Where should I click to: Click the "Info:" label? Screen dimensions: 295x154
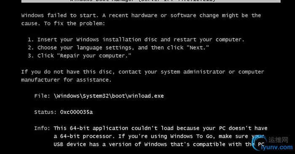pyautogui.click(x=42, y=128)
